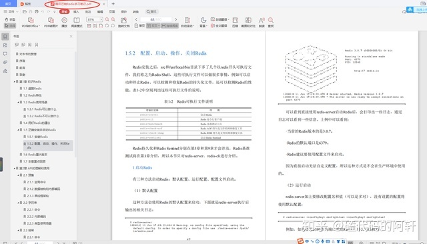427x244 pixels.
Task: Collapse the 1.3 Redis bookmark node
Action: (x=18, y=102)
